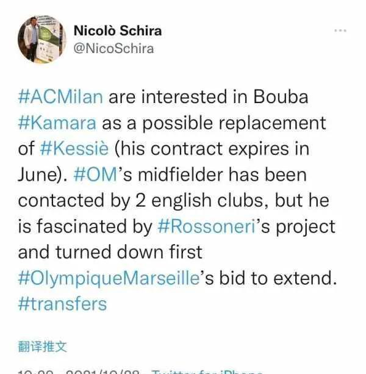Select the #Kessiè hashtag
Viewport: 366px width, 374px height.
tap(74, 149)
